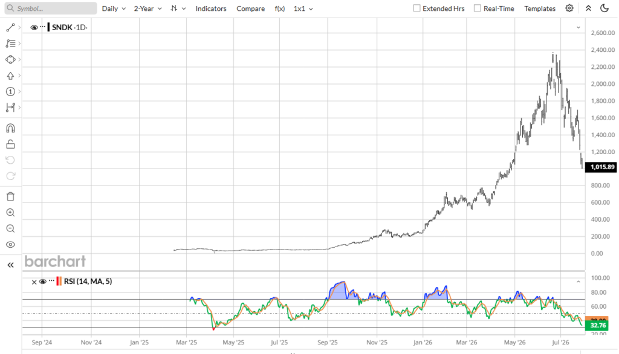Screen dimensions: 619x354
Task: Open chart settings gear
Action: (569, 8)
